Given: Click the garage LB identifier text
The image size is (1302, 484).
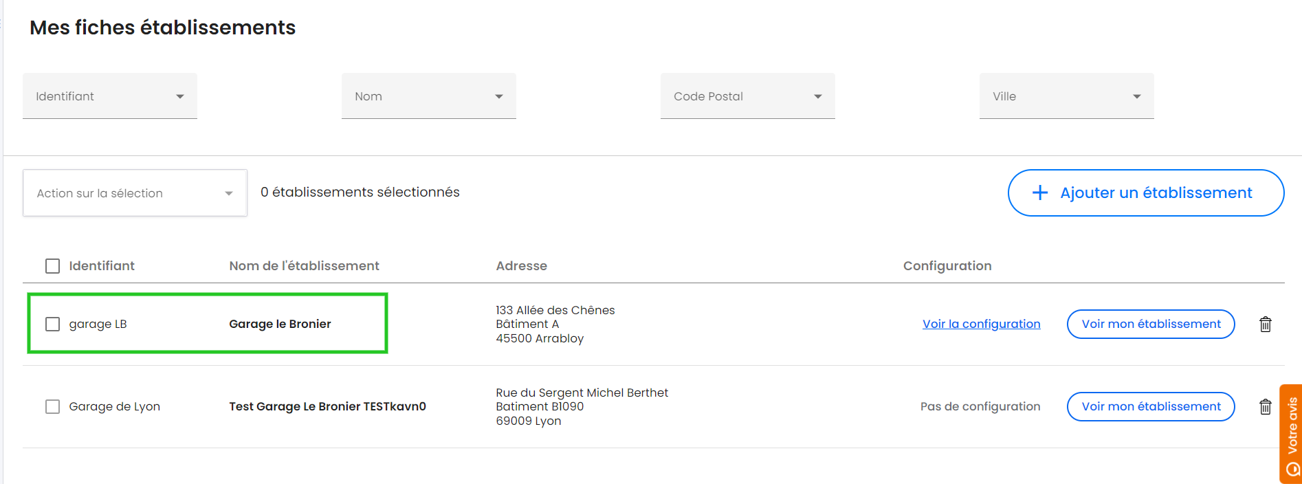Looking at the screenshot, I should point(98,324).
